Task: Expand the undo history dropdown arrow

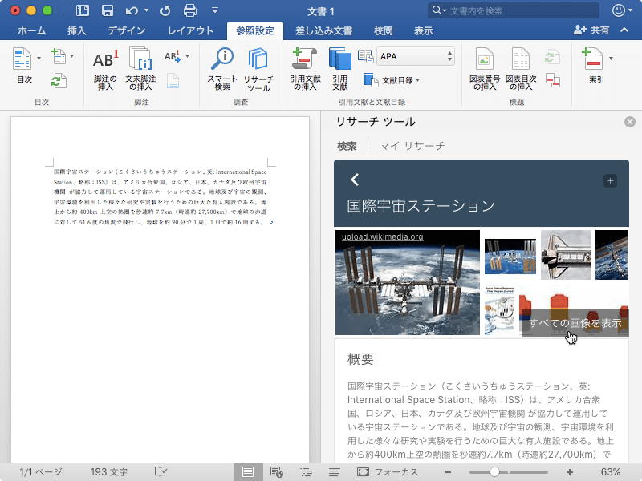Action: pos(146,10)
